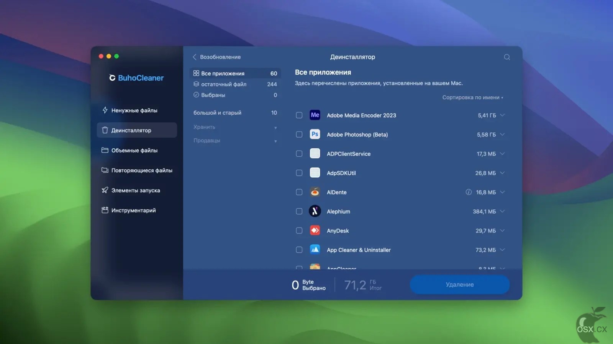
Task: Click the Alephium app name
Action: coord(338,211)
